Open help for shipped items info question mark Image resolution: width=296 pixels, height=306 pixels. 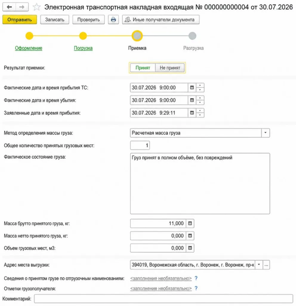point(196,278)
